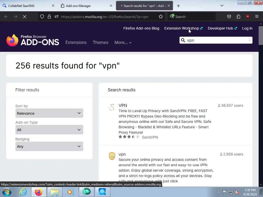Screen dimensions: 263x197
Task: Click the scrollbar down arrow
Action: click(261, 185)
